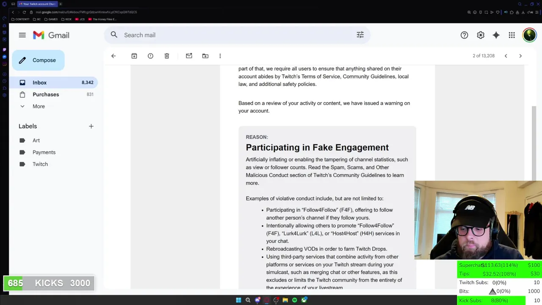The height and width of the screenshot is (305, 542).
Task: Move email to a folder
Action: click(x=205, y=56)
